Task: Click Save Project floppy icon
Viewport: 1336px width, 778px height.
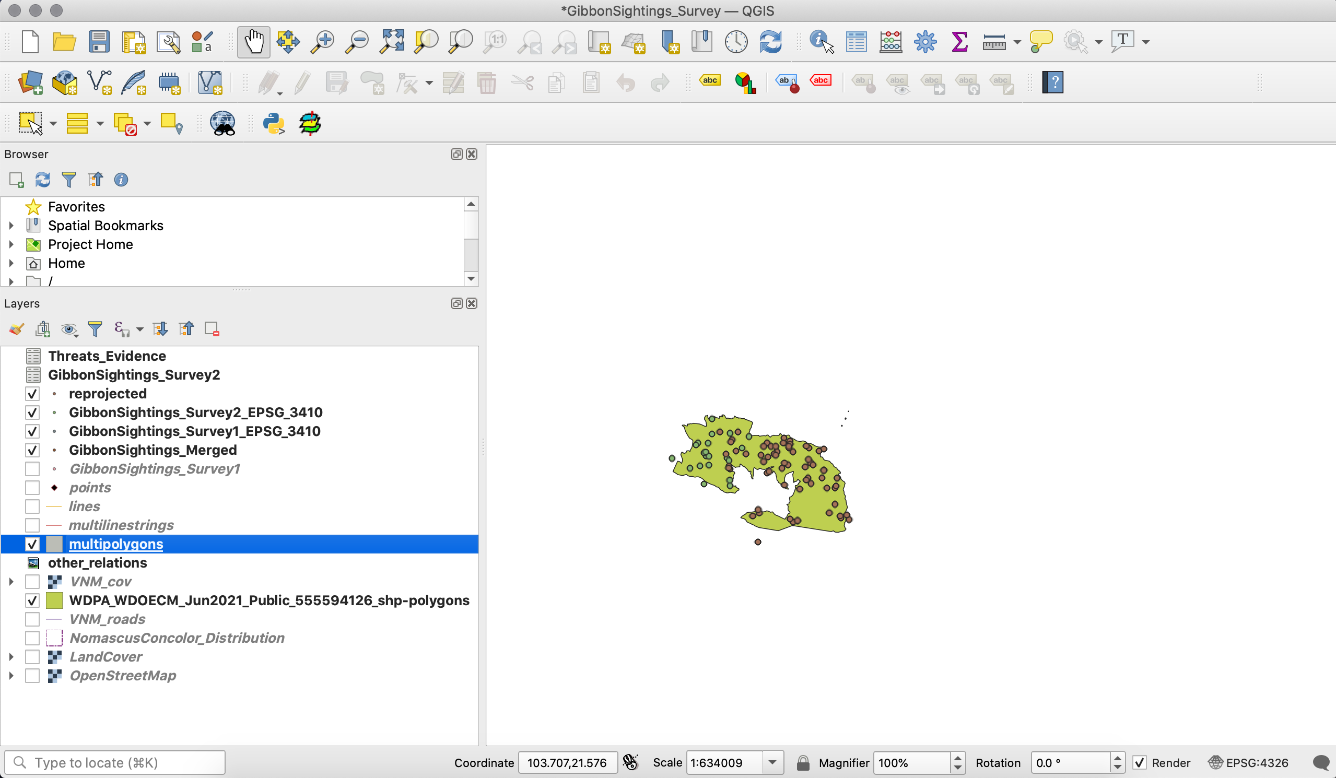Action: (x=99, y=41)
